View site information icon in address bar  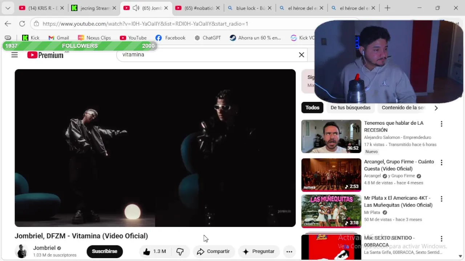(36, 24)
